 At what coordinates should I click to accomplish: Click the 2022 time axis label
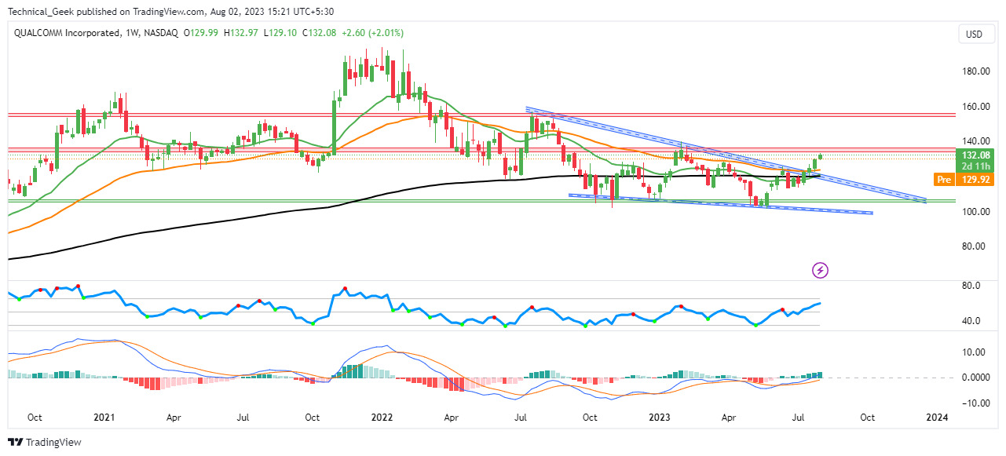(382, 418)
